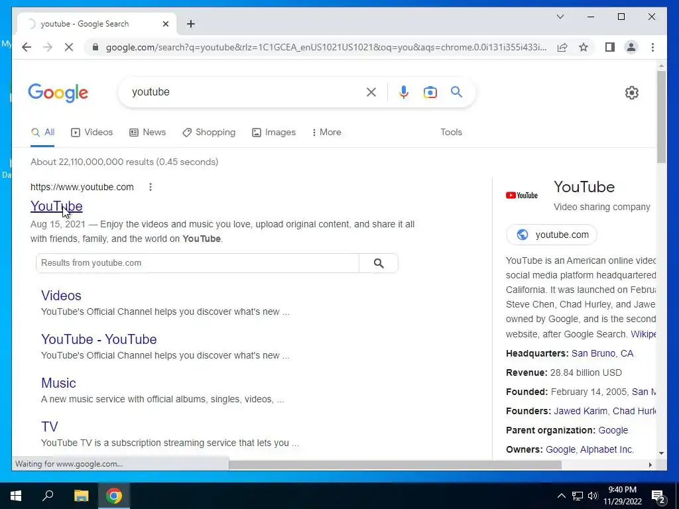Open Windows Start menu
The width and height of the screenshot is (679, 509).
16,496
